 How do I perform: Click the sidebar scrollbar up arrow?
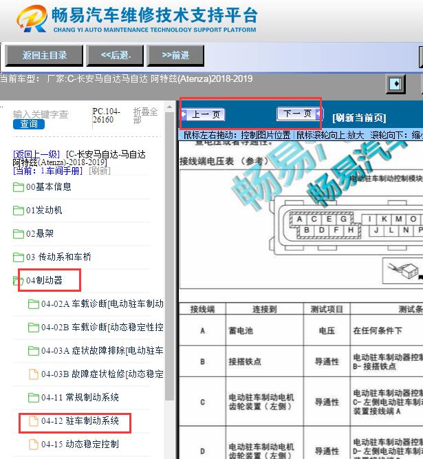click(x=169, y=107)
